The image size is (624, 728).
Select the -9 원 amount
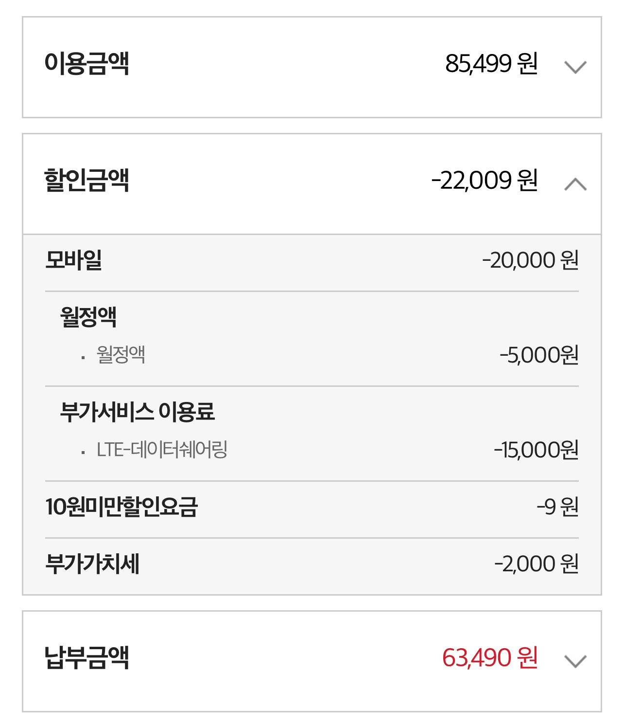pos(557,507)
